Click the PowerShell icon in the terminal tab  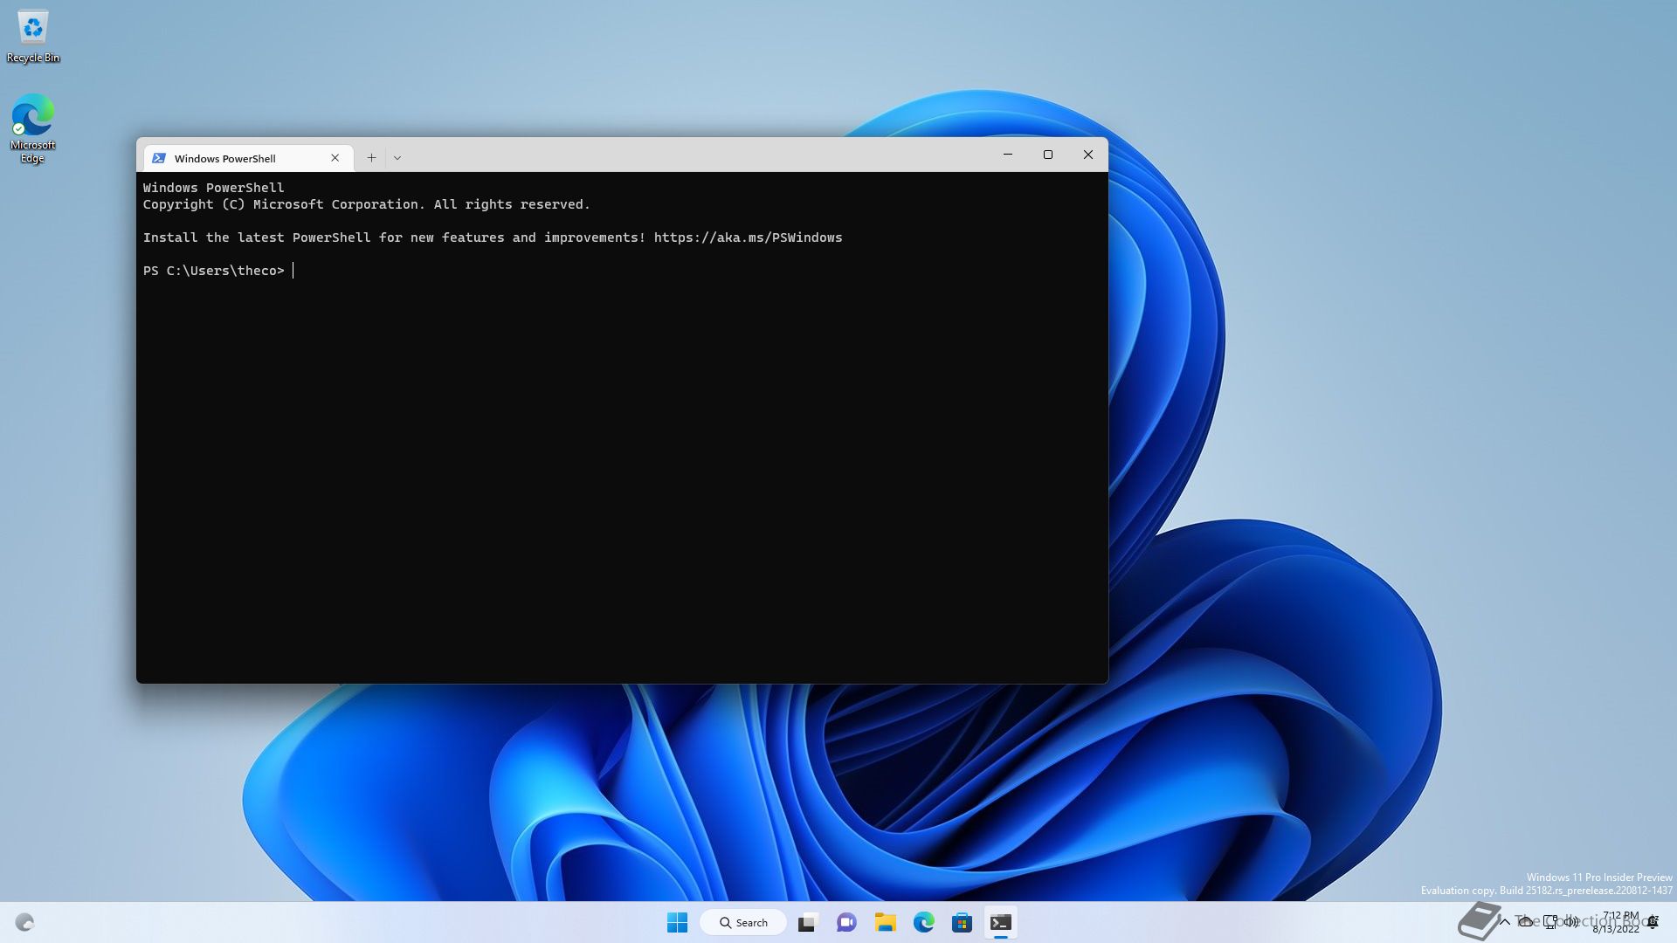pyautogui.click(x=159, y=158)
